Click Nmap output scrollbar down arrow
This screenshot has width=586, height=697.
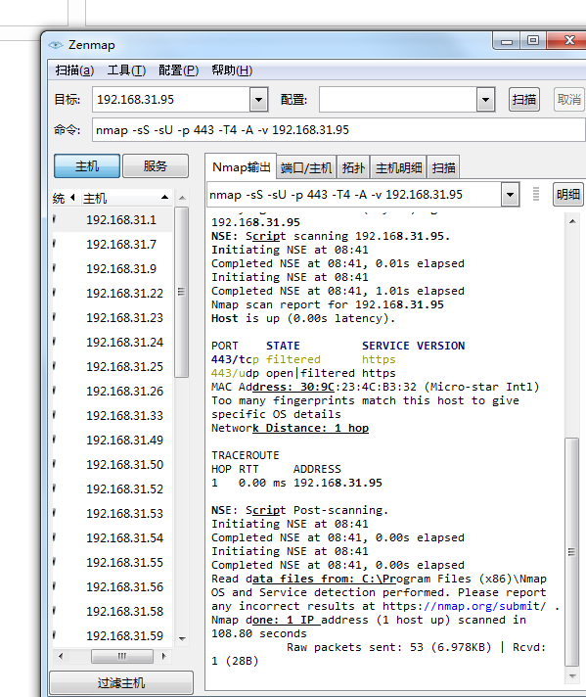pyautogui.click(x=572, y=676)
